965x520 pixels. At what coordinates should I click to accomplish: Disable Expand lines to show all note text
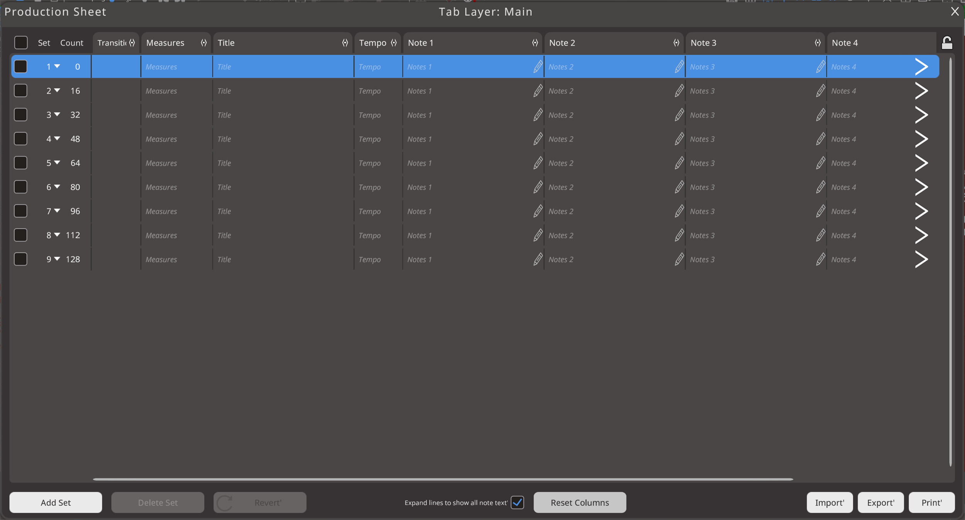tap(517, 502)
